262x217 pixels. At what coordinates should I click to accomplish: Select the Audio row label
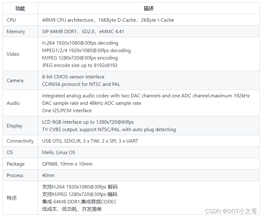(13, 103)
